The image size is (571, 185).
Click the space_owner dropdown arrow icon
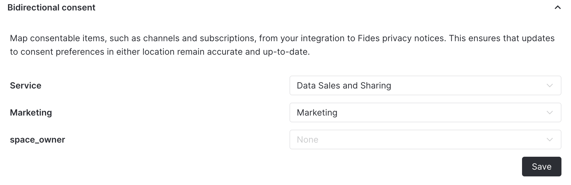pyautogui.click(x=549, y=140)
